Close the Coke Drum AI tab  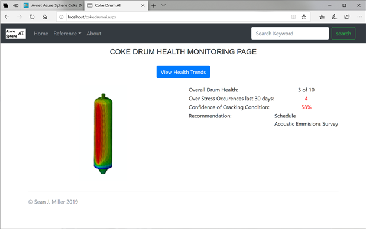[143, 5]
